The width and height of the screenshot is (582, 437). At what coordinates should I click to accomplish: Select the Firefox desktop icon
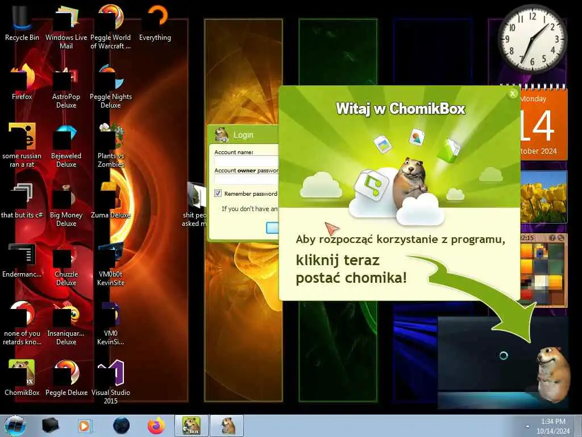click(22, 82)
